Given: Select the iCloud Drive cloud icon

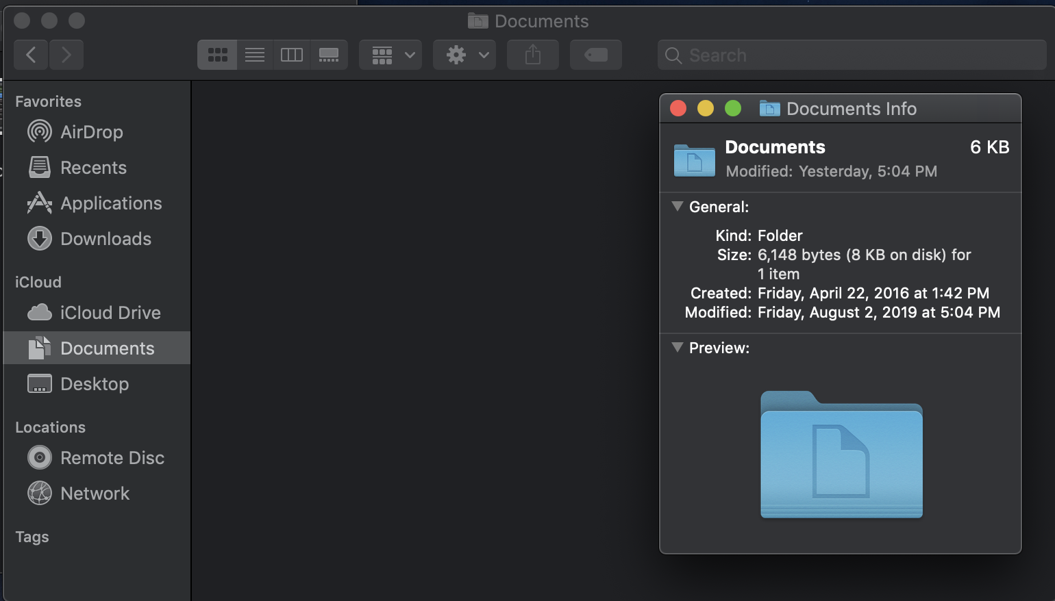Looking at the screenshot, I should point(40,312).
